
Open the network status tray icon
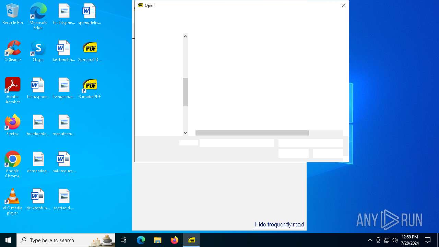point(387,240)
